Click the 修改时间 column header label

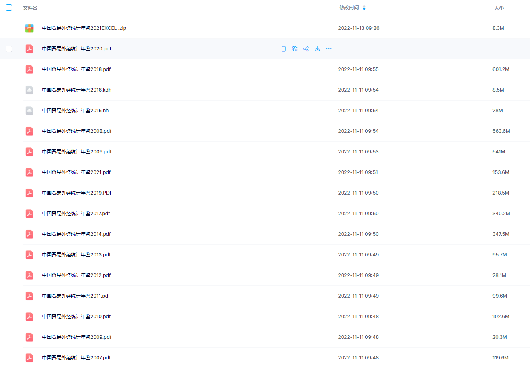(x=349, y=8)
